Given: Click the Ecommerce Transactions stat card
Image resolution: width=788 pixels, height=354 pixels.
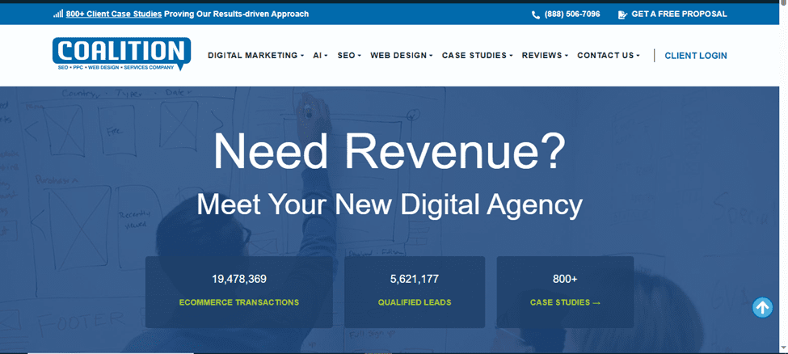Looking at the screenshot, I should click(239, 291).
